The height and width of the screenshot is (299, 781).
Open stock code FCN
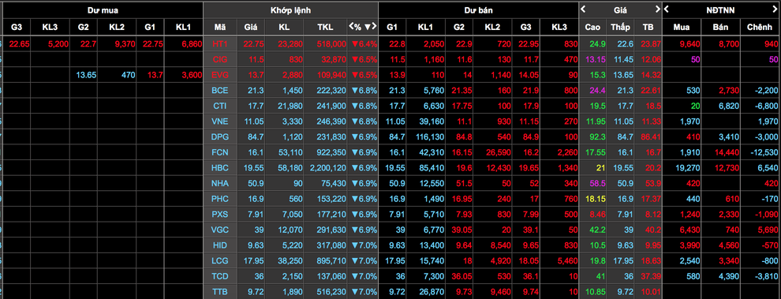[219, 152]
